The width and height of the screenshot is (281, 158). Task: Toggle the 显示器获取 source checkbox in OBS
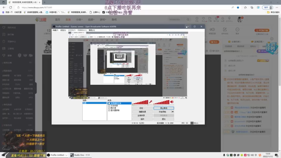tap(109, 110)
